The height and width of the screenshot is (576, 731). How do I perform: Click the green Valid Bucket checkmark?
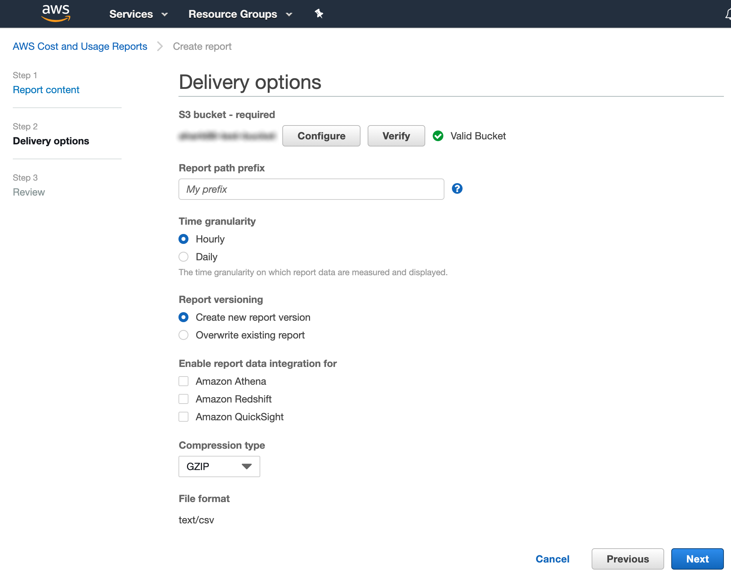coord(438,136)
